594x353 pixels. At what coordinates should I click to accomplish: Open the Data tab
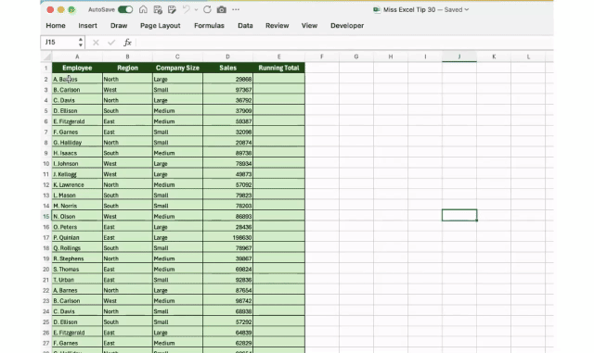click(245, 26)
